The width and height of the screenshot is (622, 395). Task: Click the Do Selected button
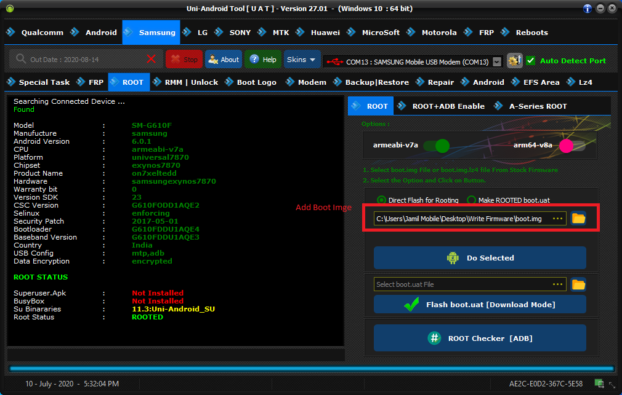(x=480, y=257)
